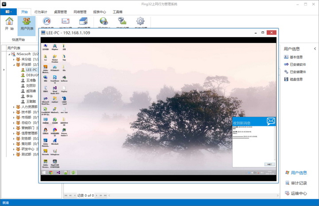Open 基本信息 in the user info panel

click(293, 57)
